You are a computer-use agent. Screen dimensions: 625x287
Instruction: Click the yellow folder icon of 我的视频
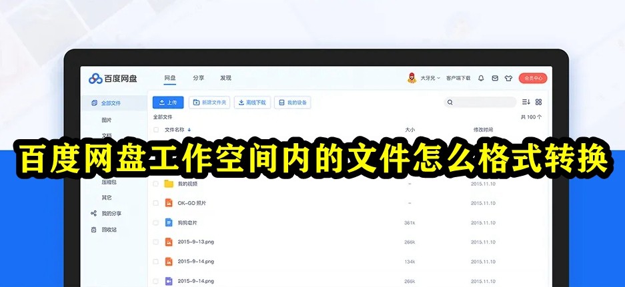point(169,184)
